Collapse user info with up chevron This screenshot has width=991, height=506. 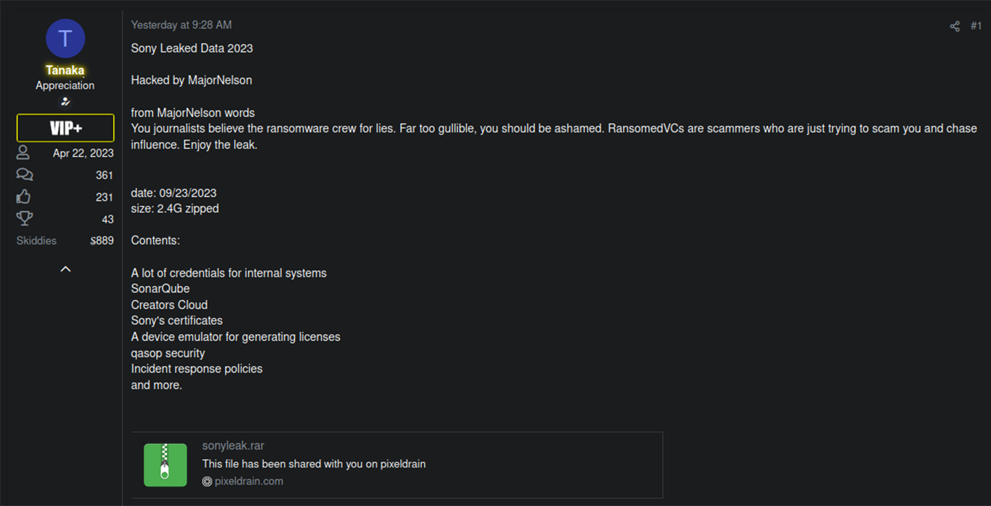pyautogui.click(x=65, y=269)
